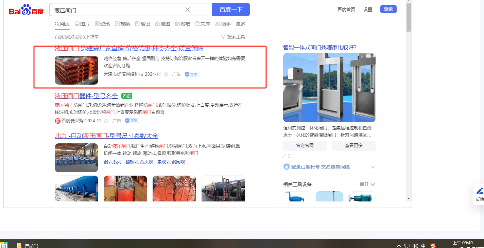Click the vertical scrollbar thumb
Image resolution: width=484 pixels, height=248 pixels.
pos(409,18)
